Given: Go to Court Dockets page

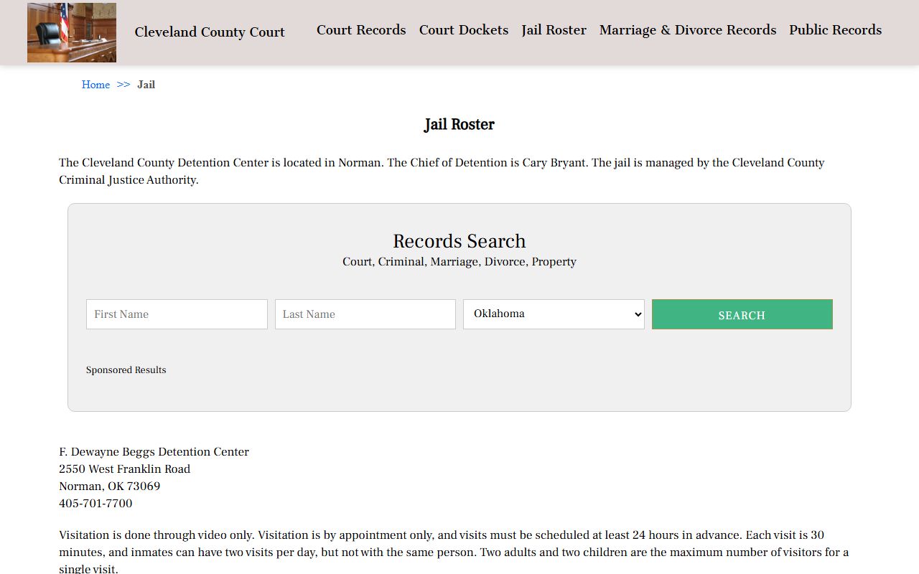Looking at the screenshot, I should click(464, 30).
